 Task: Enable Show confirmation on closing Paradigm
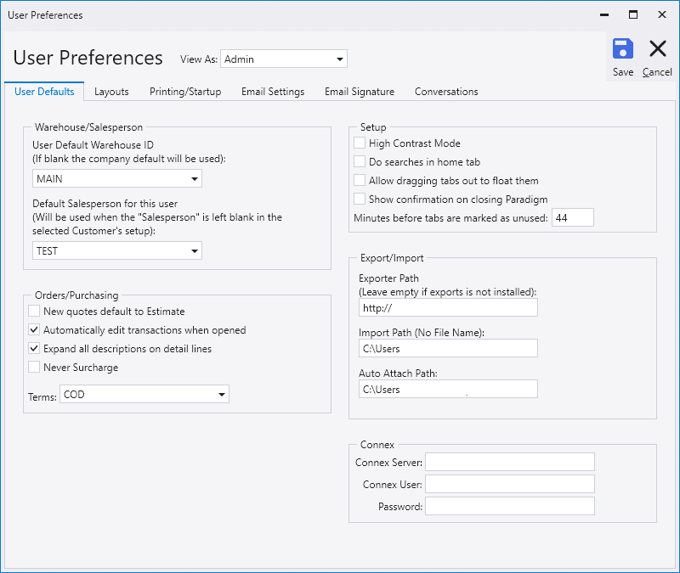tap(360, 199)
